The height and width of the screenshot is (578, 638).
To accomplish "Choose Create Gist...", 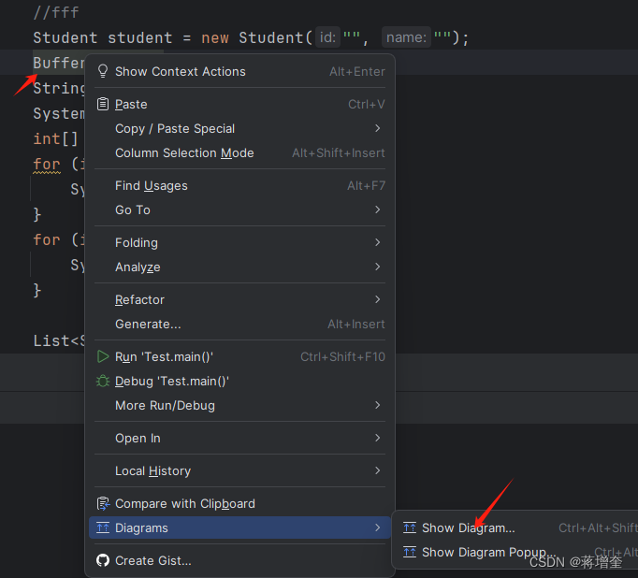I will pos(240,560).
